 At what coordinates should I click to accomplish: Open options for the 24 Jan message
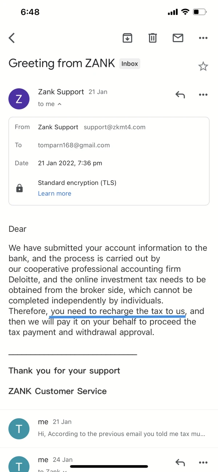[x=203, y=463]
